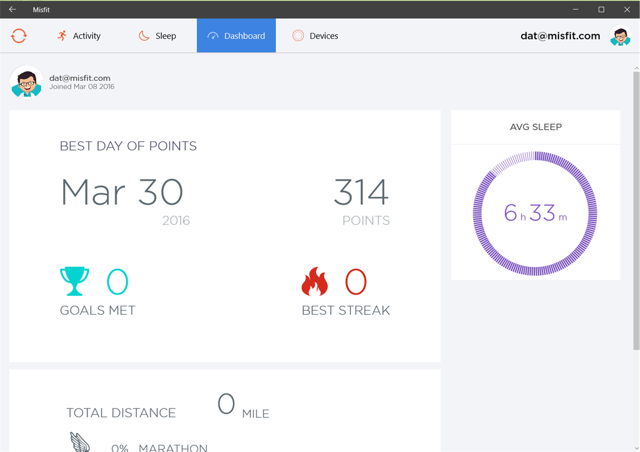Click dat@misfit.com account name in header
This screenshot has height=452, width=640.
click(x=560, y=36)
